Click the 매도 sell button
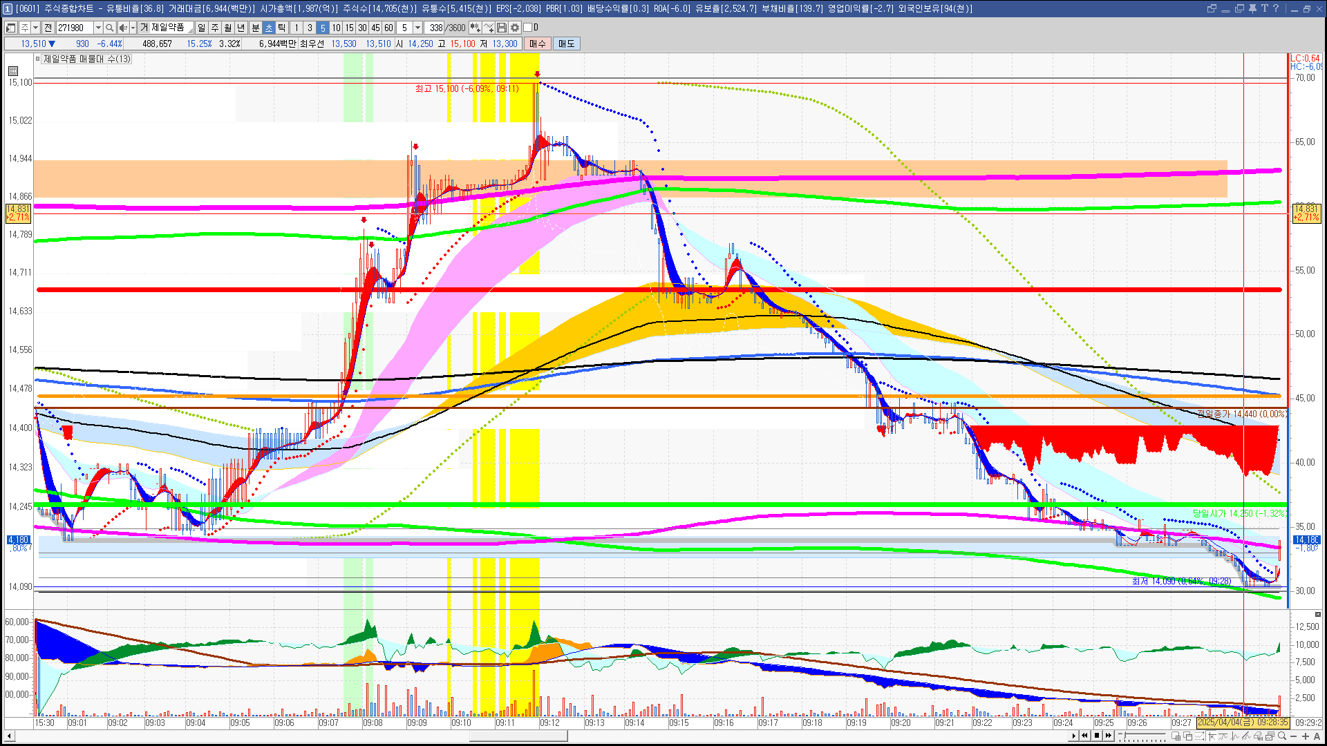1327x746 pixels. pyautogui.click(x=567, y=44)
